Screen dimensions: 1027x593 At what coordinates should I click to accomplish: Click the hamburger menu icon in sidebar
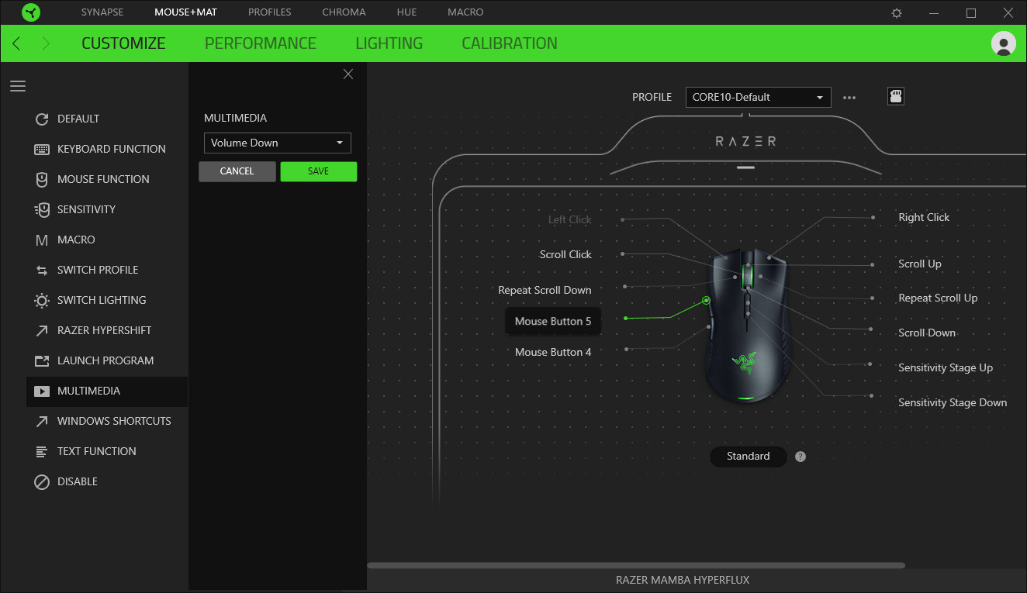18,86
